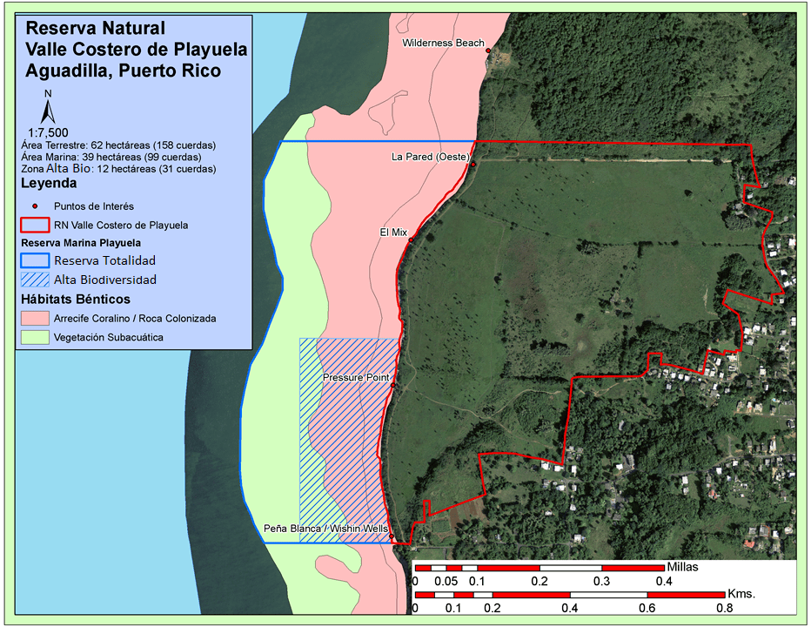Click the hatched Alta Biodiversidad legend symbol
Image resolution: width=811 pixels, height=627 pixels.
pyautogui.click(x=35, y=280)
